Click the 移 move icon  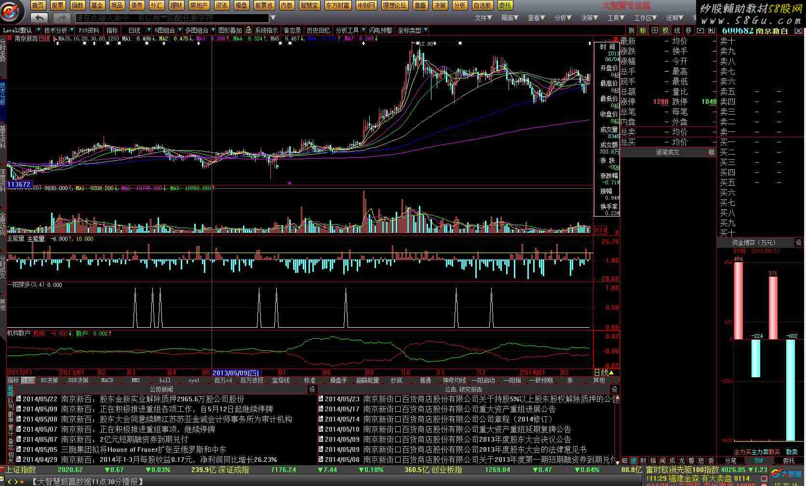pos(689,30)
